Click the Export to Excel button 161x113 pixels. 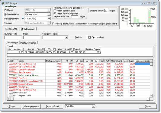click(52, 106)
